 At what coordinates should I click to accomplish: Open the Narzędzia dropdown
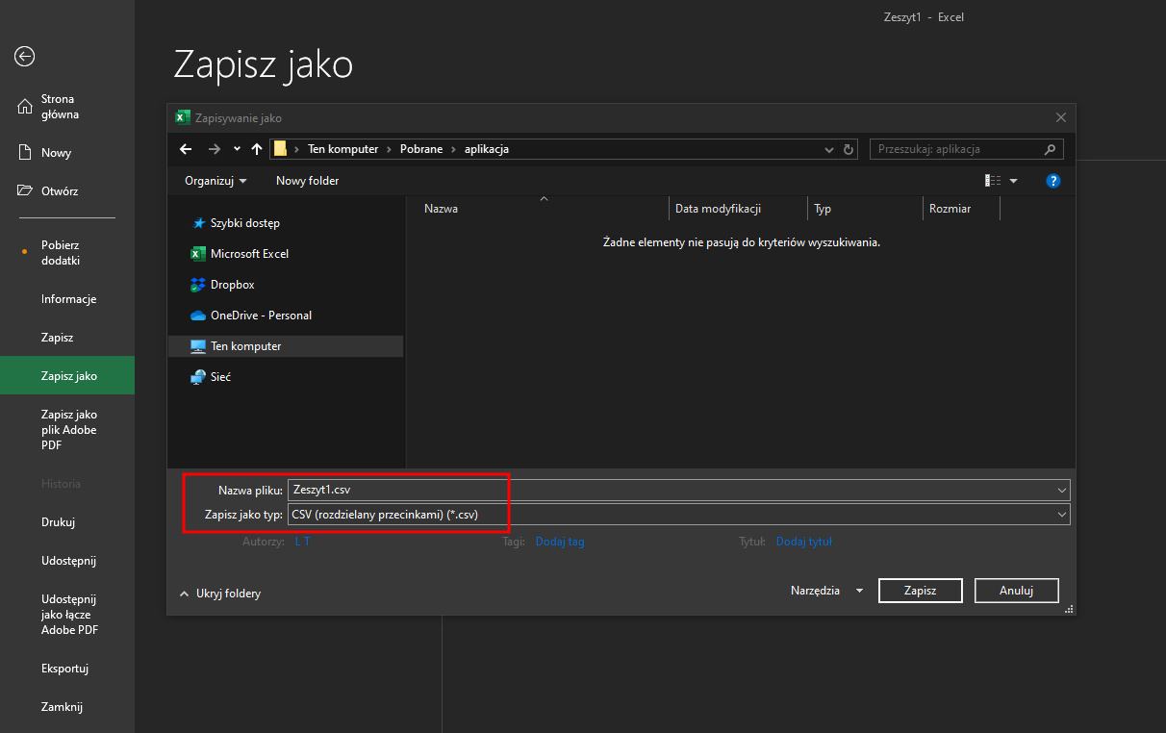[x=825, y=591]
